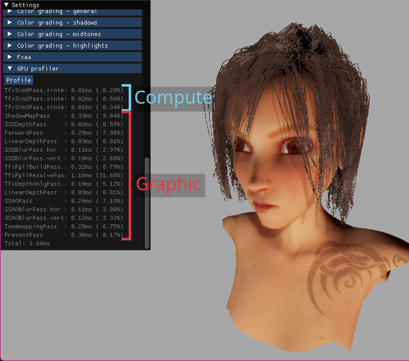Select the Total: 3.66ms readout line
The width and height of the screenshot is (409, 361).
[x=29, y=243]
